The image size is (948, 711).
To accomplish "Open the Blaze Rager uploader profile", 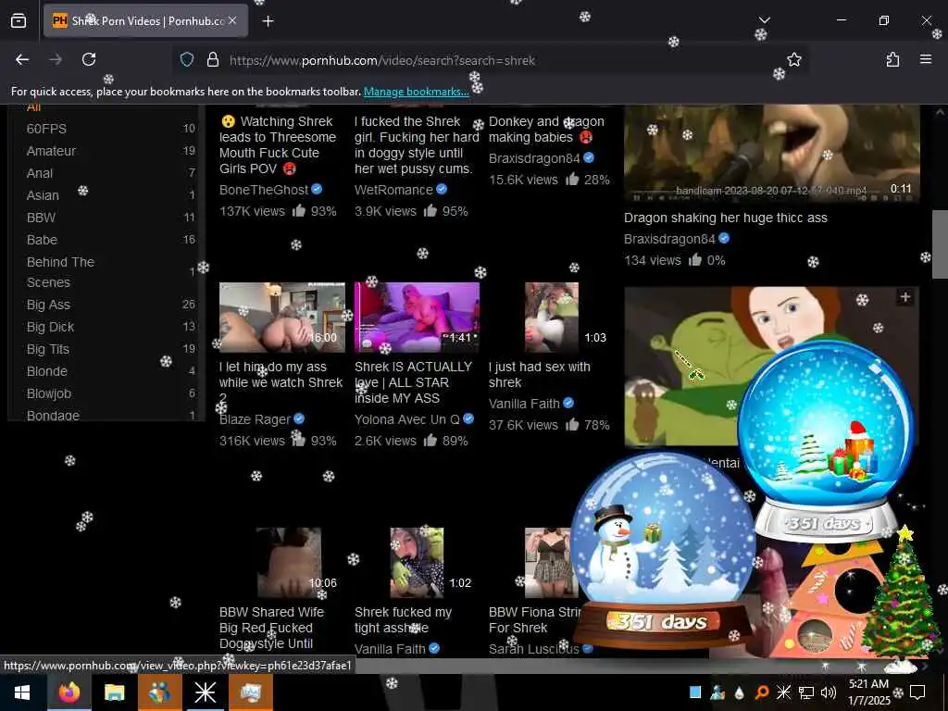I will coord(256,419).
